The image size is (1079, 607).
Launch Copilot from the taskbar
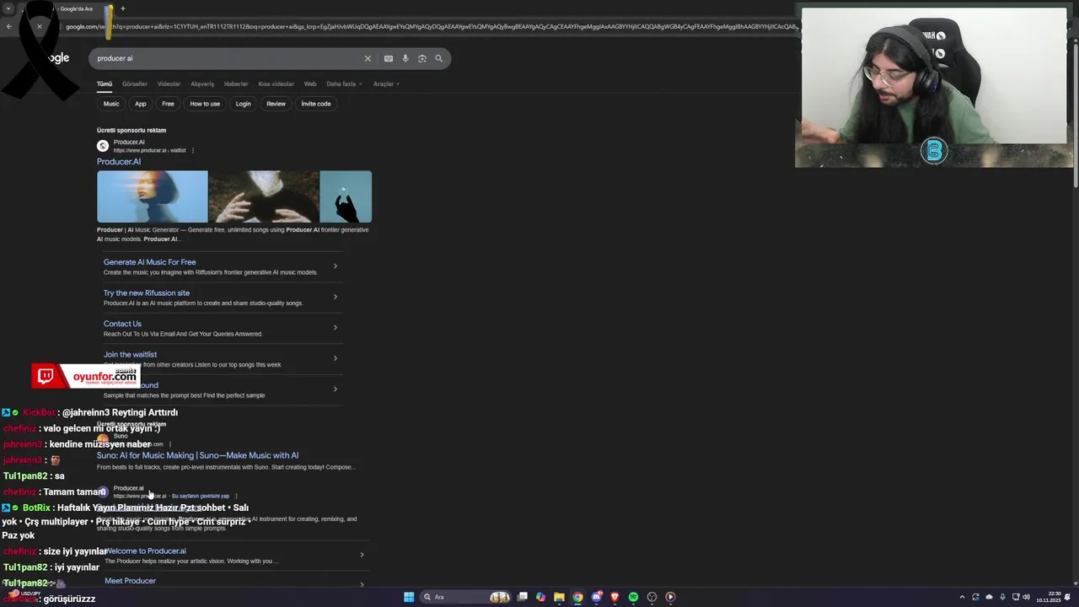click(x=540, y=597)
